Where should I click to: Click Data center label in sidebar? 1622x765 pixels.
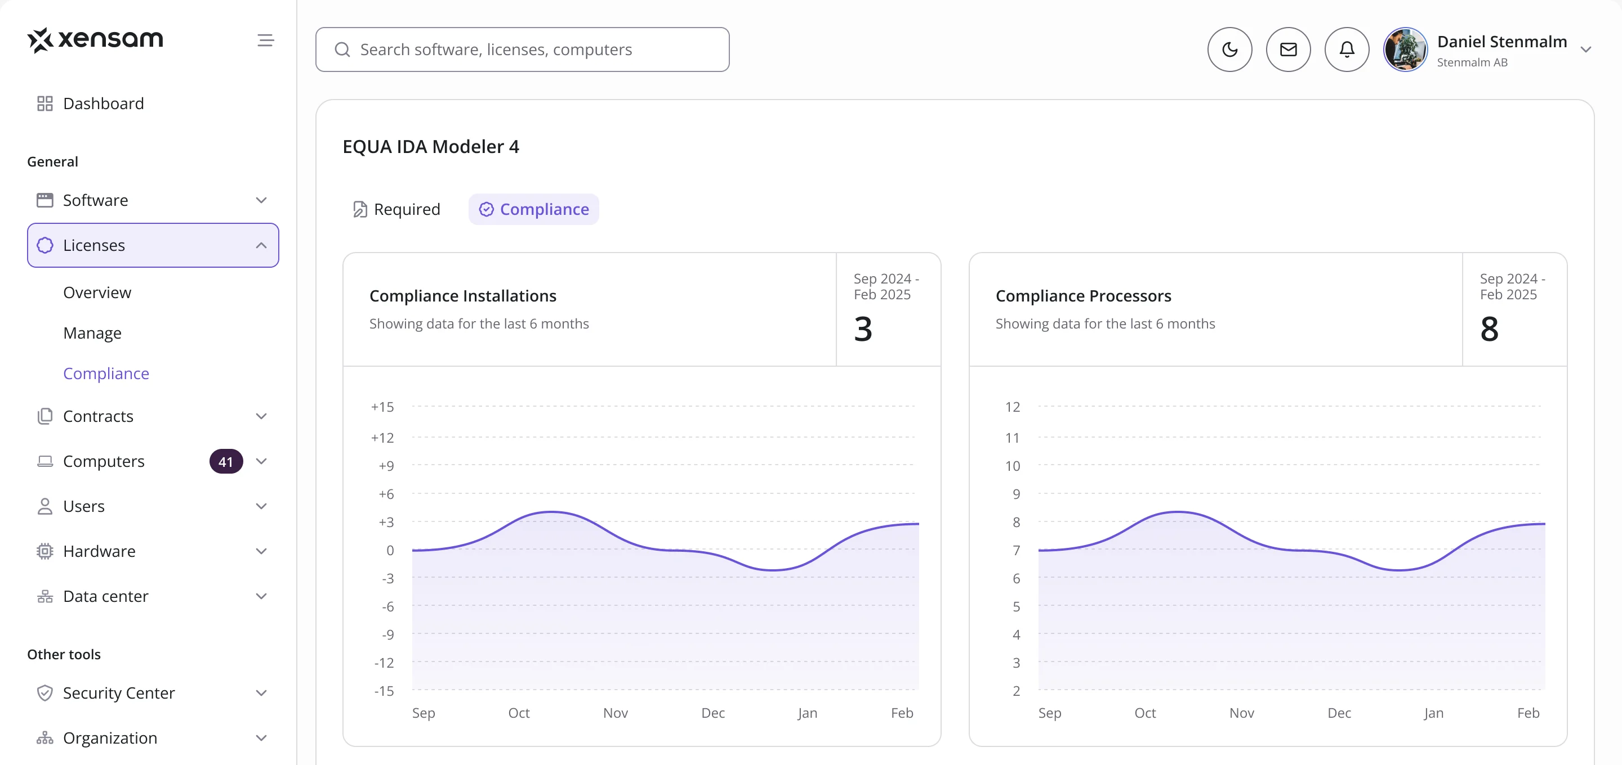tap(106, 596)
